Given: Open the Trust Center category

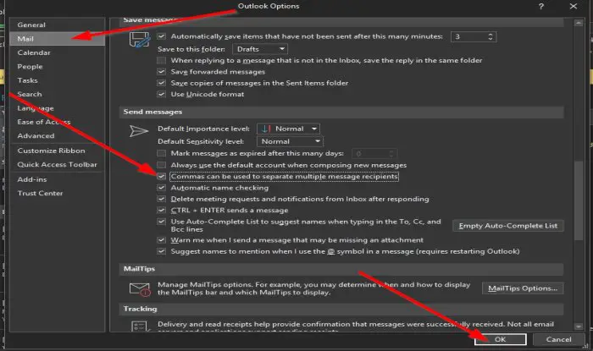Looking at the screenshot, I should coord(40,193).
